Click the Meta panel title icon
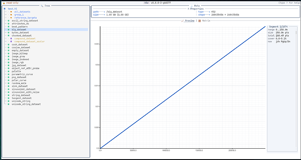The image size is (301, 160). 192,6
